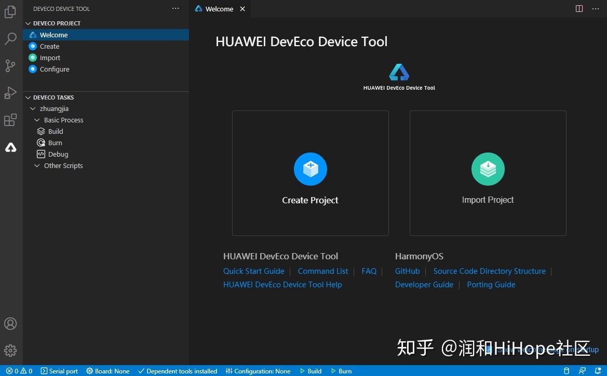The width and height of the screenshot is (607, 376).
Task: Select the Run and Debug icon
Action: click(11, 93)
